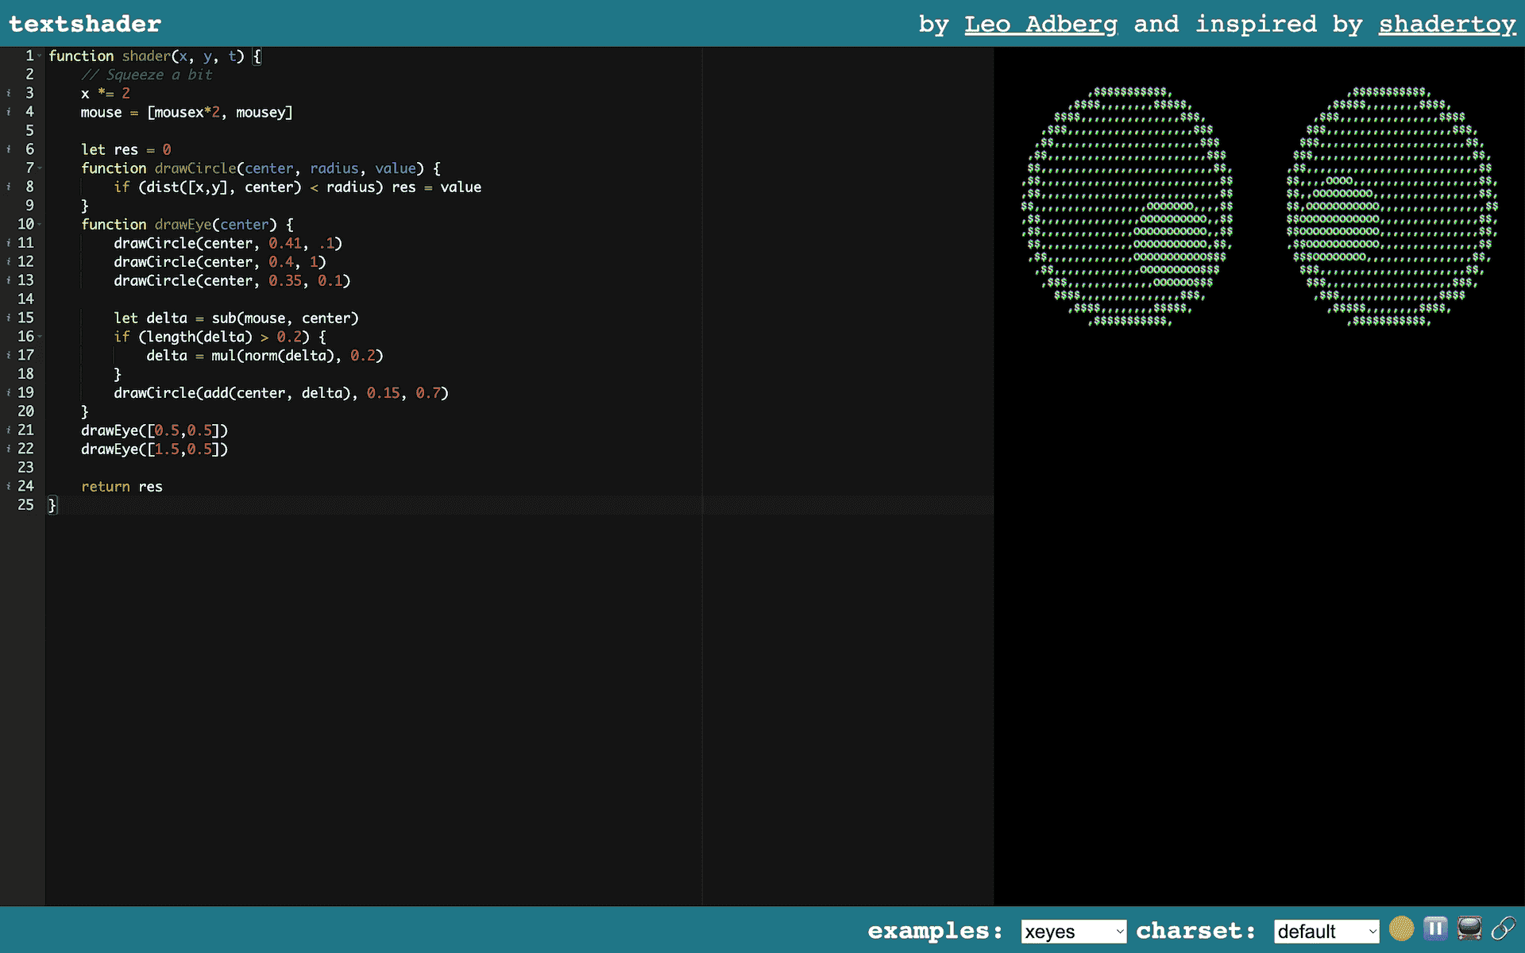
Task: Click info marker beside line 3
Action: (x=9, y=94)
